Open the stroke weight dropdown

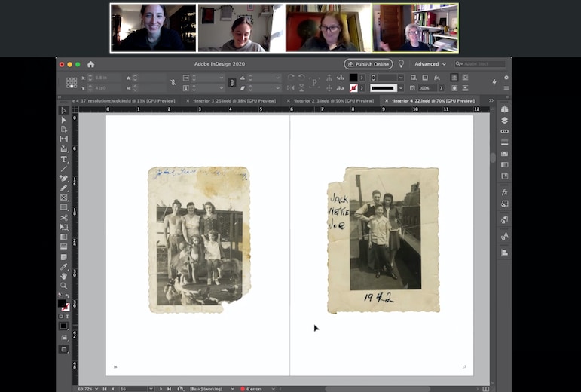(x=401, y=78)
